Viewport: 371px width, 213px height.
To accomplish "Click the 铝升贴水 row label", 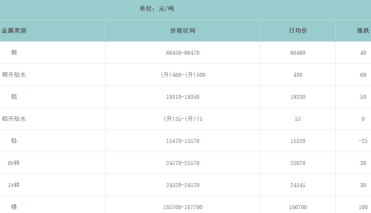I will pos(14,119).
